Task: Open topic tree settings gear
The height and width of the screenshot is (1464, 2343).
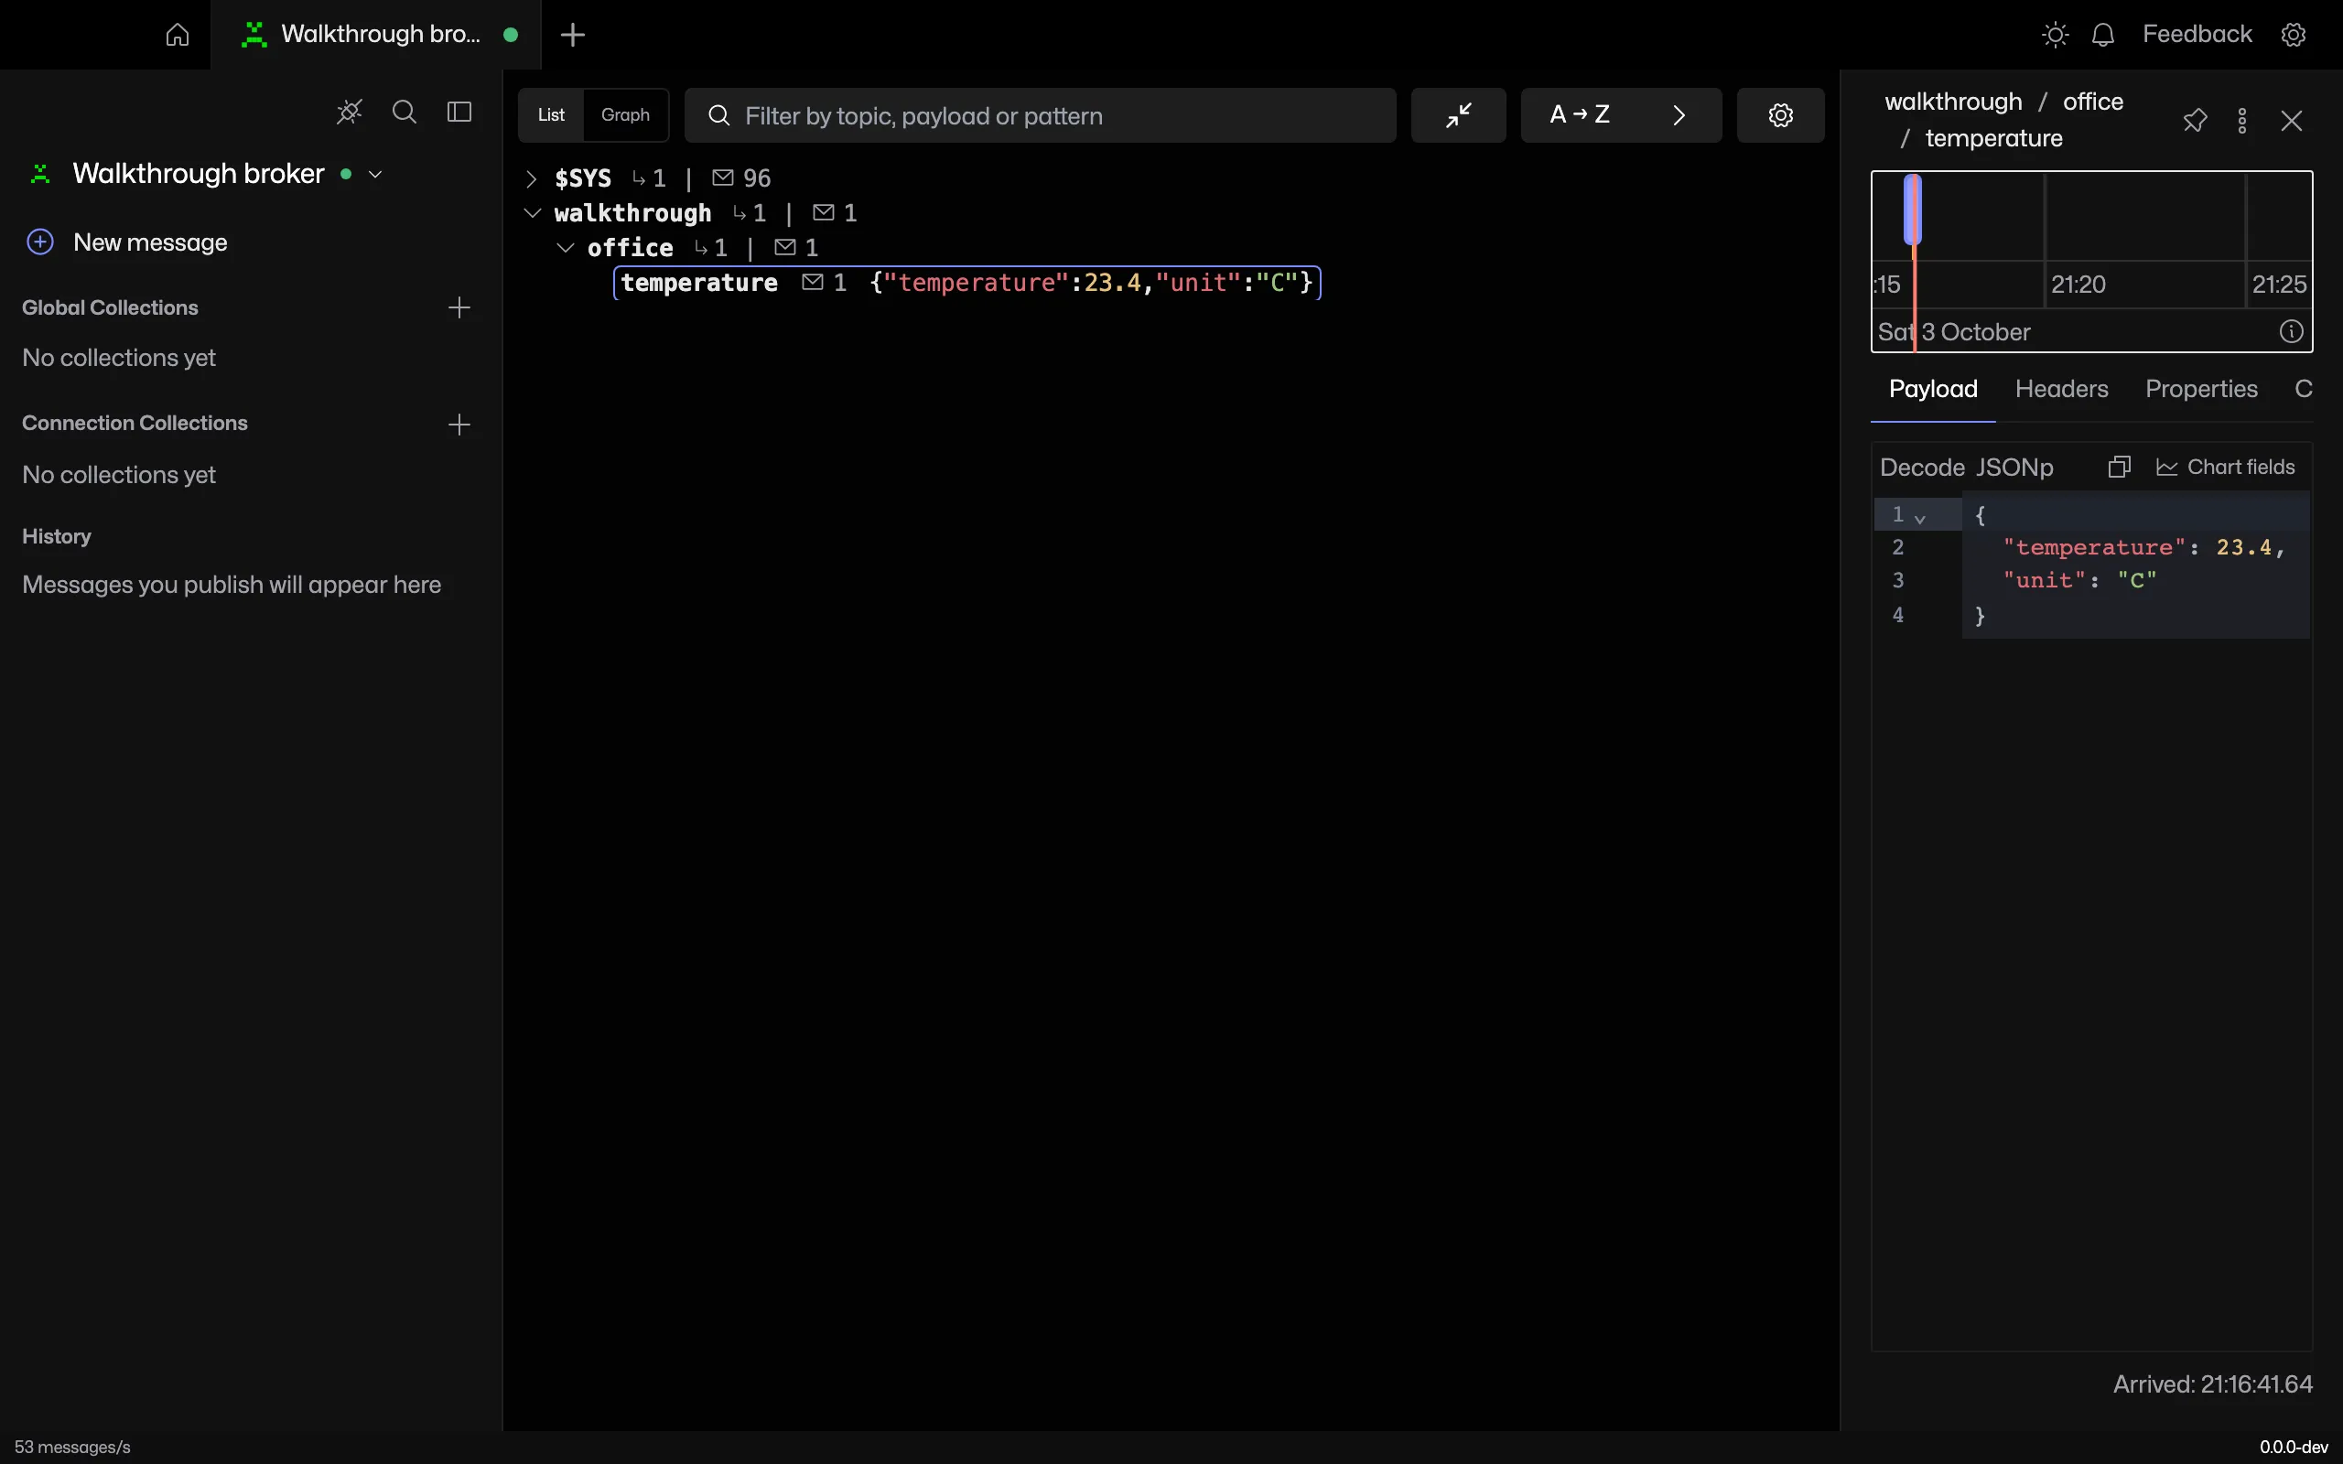Action: (x=1780, y=115)
